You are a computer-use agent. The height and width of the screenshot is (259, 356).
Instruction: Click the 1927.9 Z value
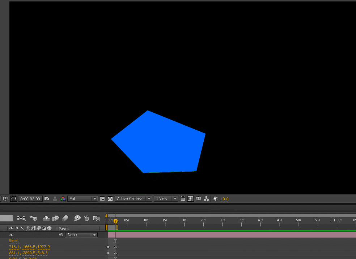(x=43, y=247)
